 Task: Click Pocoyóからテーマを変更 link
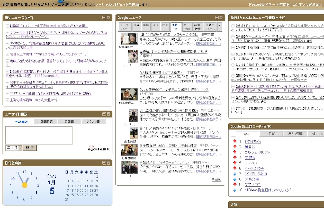tap(269, 4)
